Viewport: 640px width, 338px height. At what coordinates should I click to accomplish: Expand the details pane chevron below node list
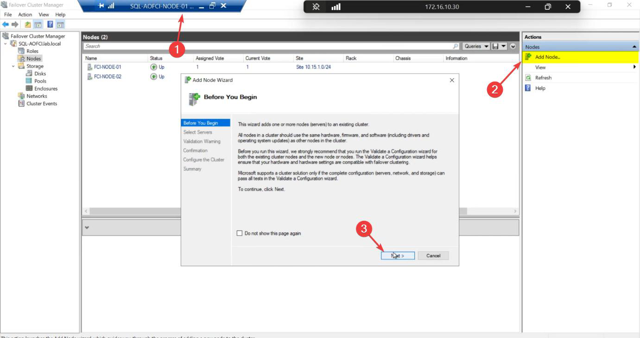pyautogui.click(x=87, y=227)
